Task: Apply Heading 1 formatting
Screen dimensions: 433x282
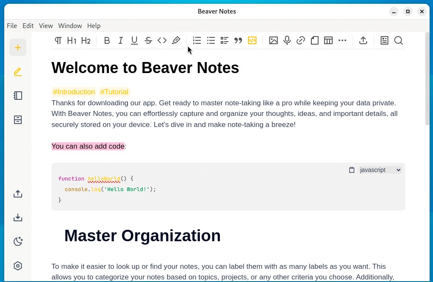Action: pos(72,40)
